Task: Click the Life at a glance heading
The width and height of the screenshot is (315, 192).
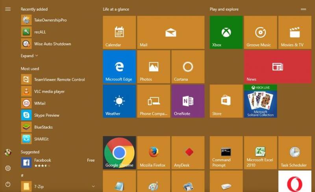Action: click(116, 9)
